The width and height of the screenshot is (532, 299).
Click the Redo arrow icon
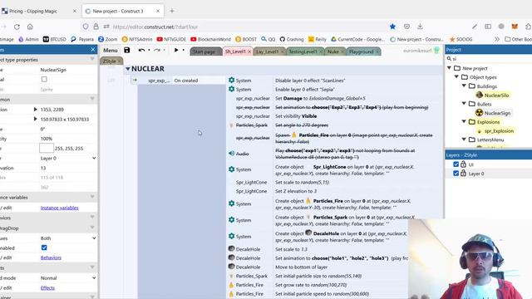(157, 50)
